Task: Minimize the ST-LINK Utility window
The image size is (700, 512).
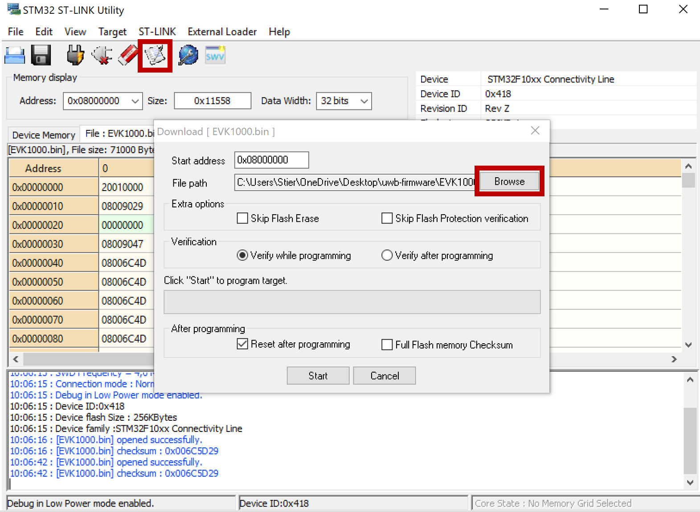Action: [x=604, y=9]
